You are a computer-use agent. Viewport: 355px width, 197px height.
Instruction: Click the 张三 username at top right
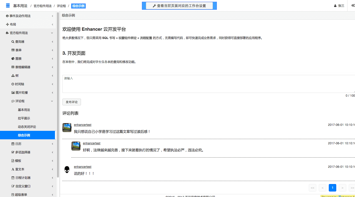point(341,6)
